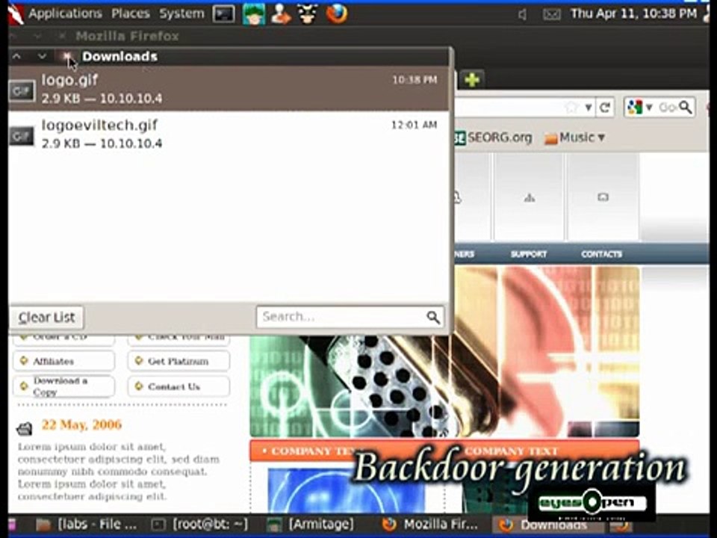Click the Contact Us button
The width and height of the screenshot is (717, 538).
click(x=179, y=386)
